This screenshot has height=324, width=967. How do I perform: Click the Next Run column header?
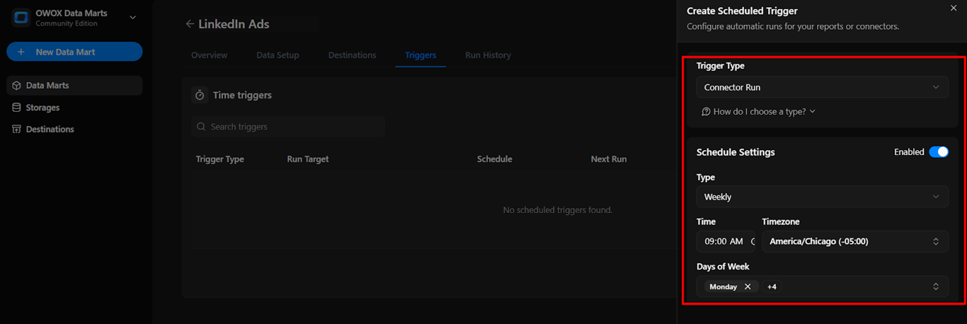(x=609, y=159)
